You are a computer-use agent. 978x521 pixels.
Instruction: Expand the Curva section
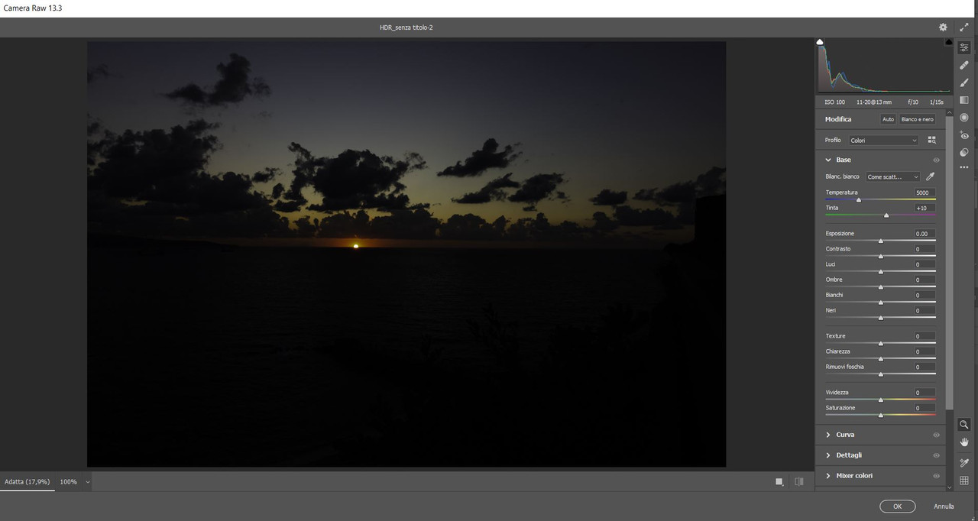[x=828, y=435]
